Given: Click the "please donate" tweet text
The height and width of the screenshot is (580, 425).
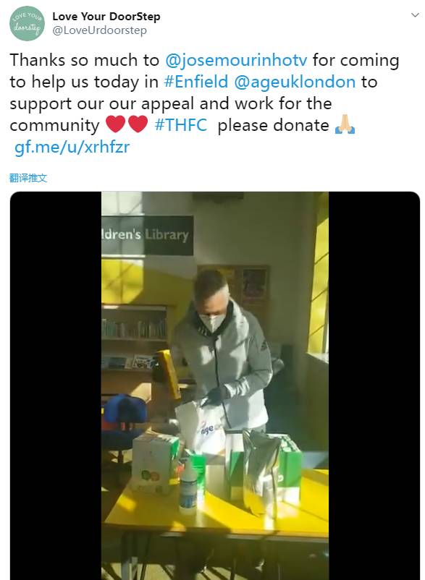Looking at the screenshot, I should (273, 125).
